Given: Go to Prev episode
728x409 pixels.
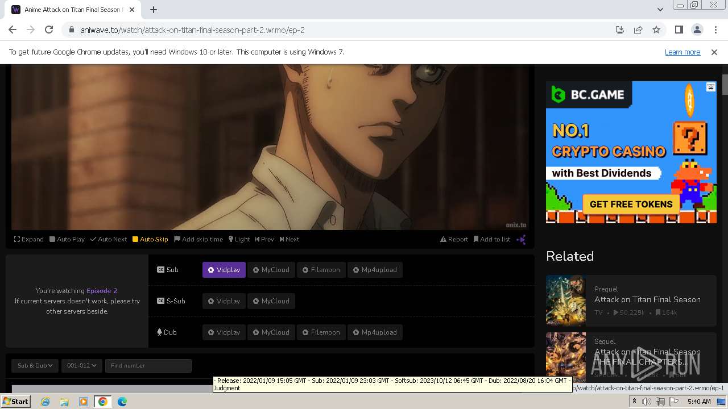Looking at the screenshot, I should [264, 239].
